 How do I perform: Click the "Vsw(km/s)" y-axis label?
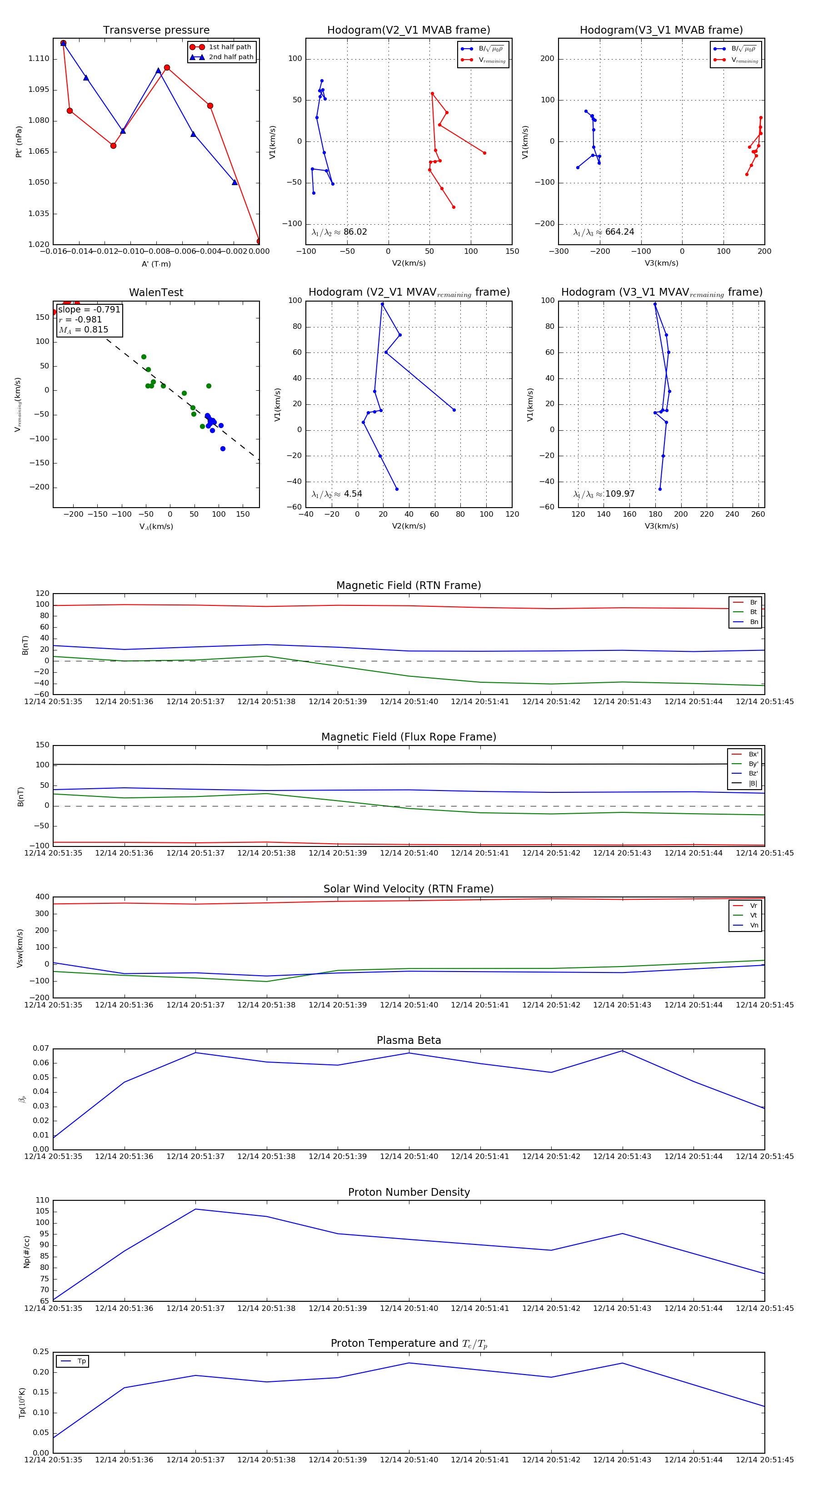tap(20, 948)
